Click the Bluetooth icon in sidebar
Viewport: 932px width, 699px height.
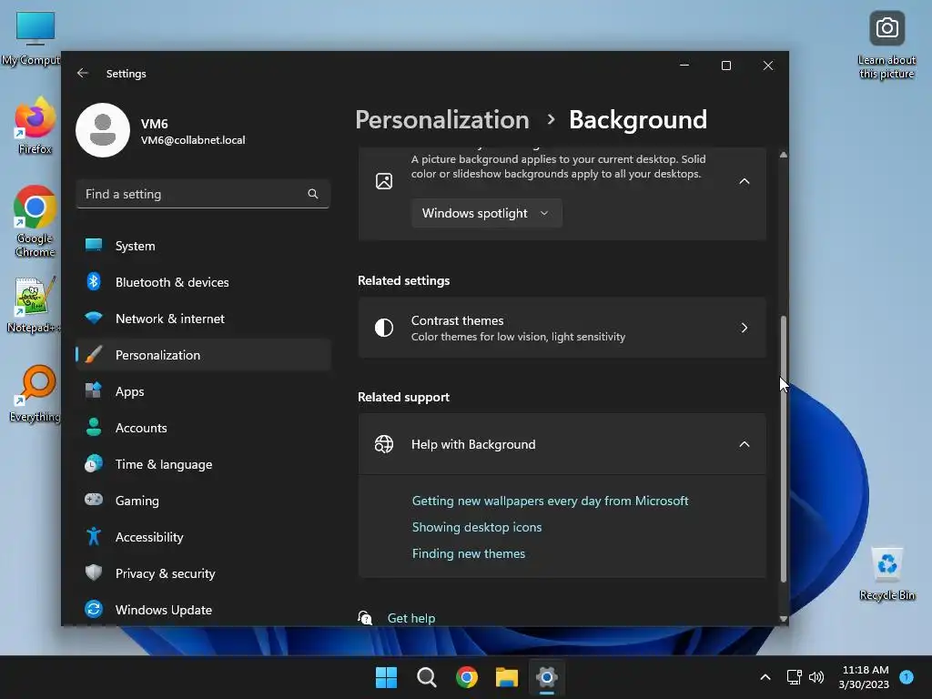[x=94, y=281]
